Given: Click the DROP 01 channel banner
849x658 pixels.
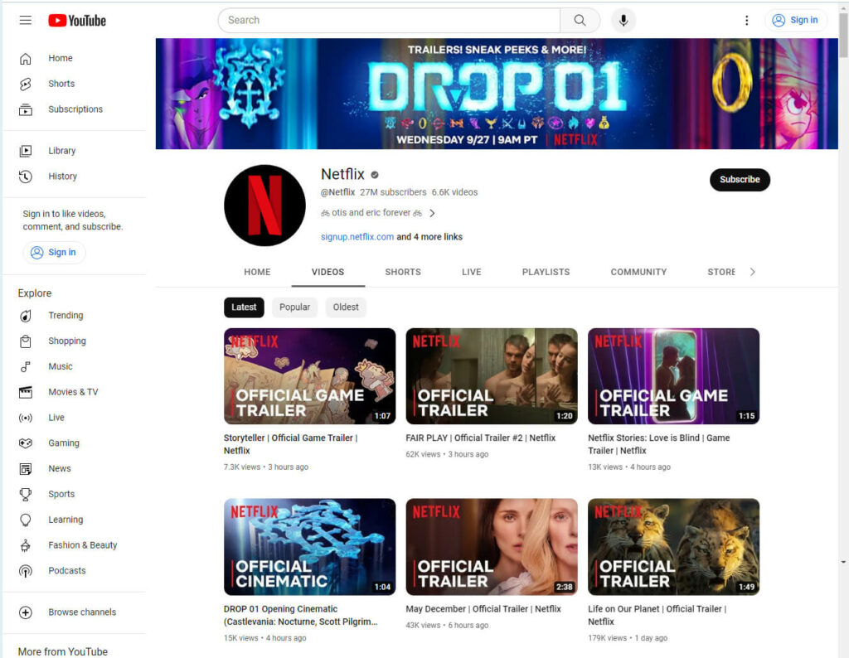Looking at the screenshot, I should (x=497, y=94).
